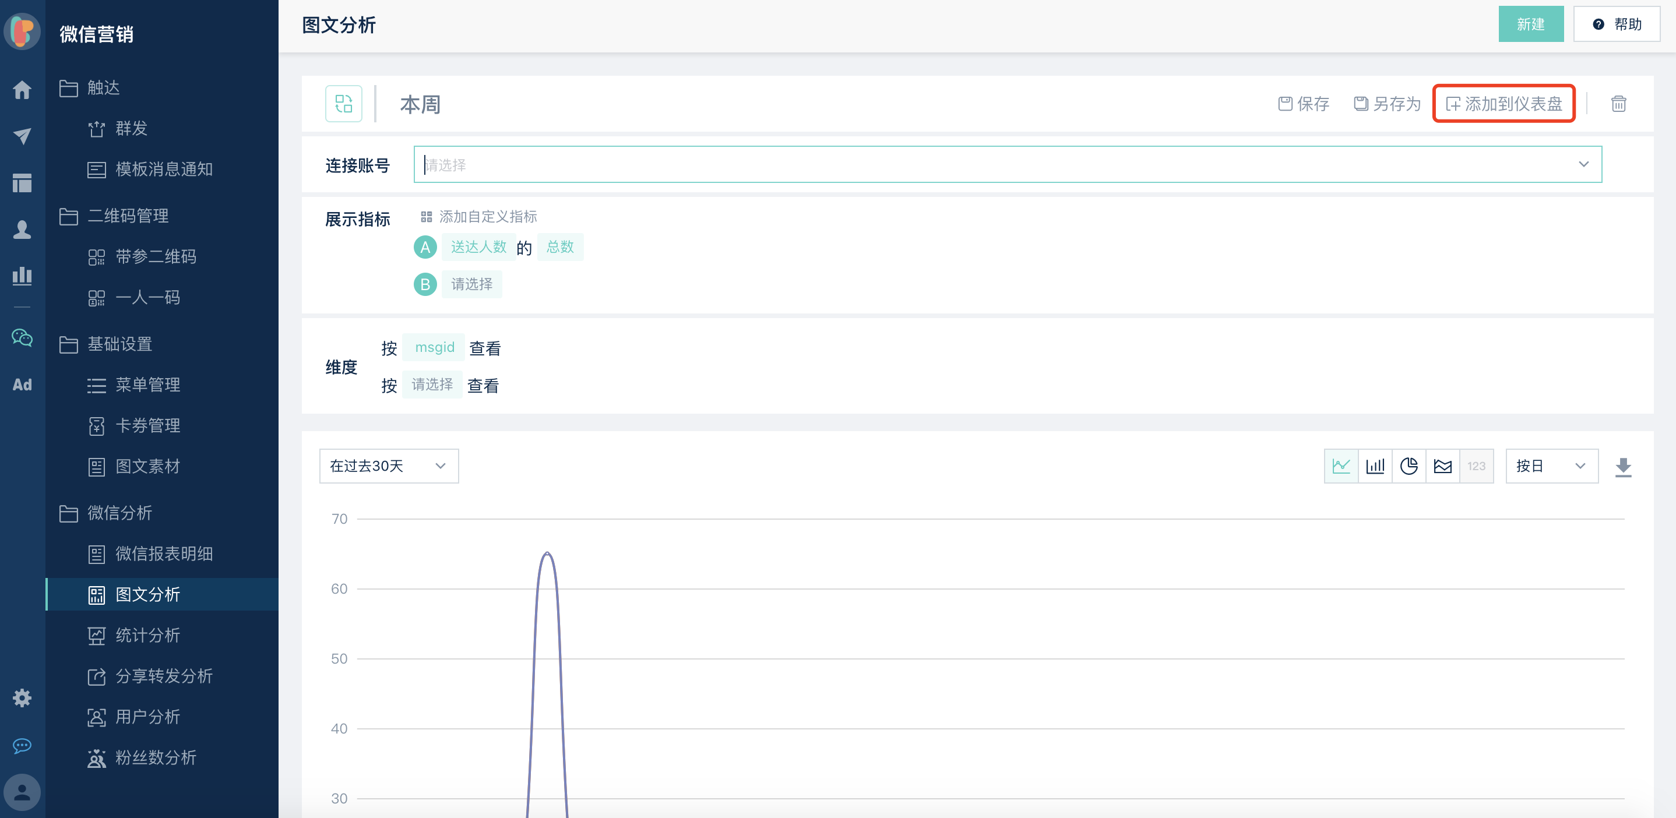Click the 帮助 button
Image resolution: width=1676 pixels, height=818 pixels.
(x=1616, y=24)
